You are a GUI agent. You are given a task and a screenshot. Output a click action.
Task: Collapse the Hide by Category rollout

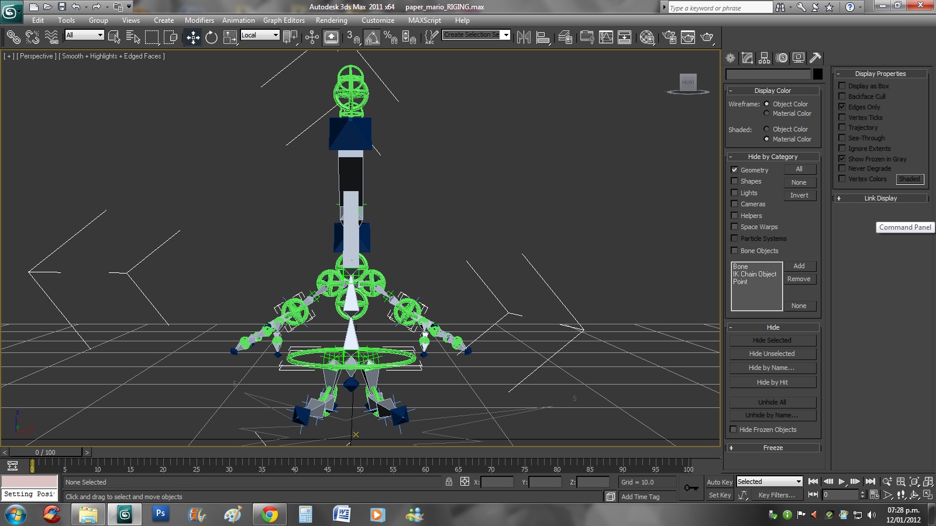pos(773,157)
